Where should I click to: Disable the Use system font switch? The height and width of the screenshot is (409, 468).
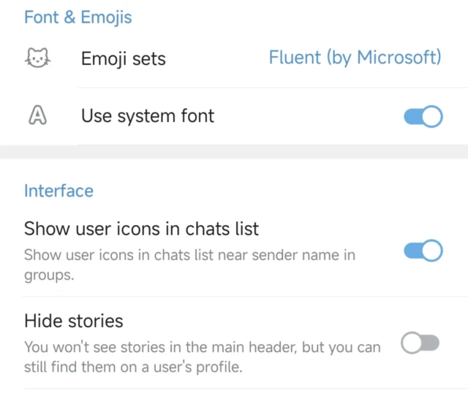[423, 116]
